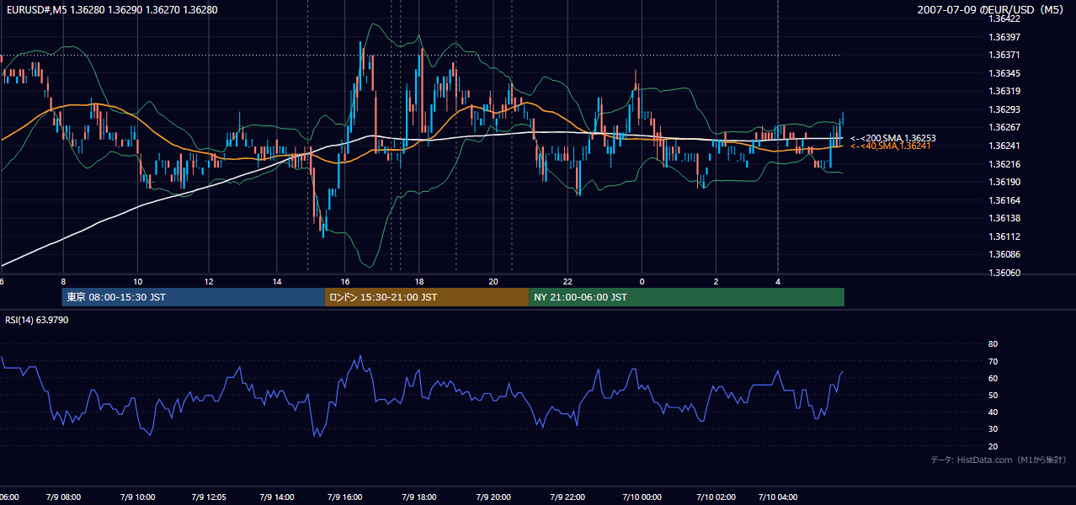The image size is (1076, 505).
Task: Click price level 1.36216 on the scale
Action: click(x=1005, y=164)
